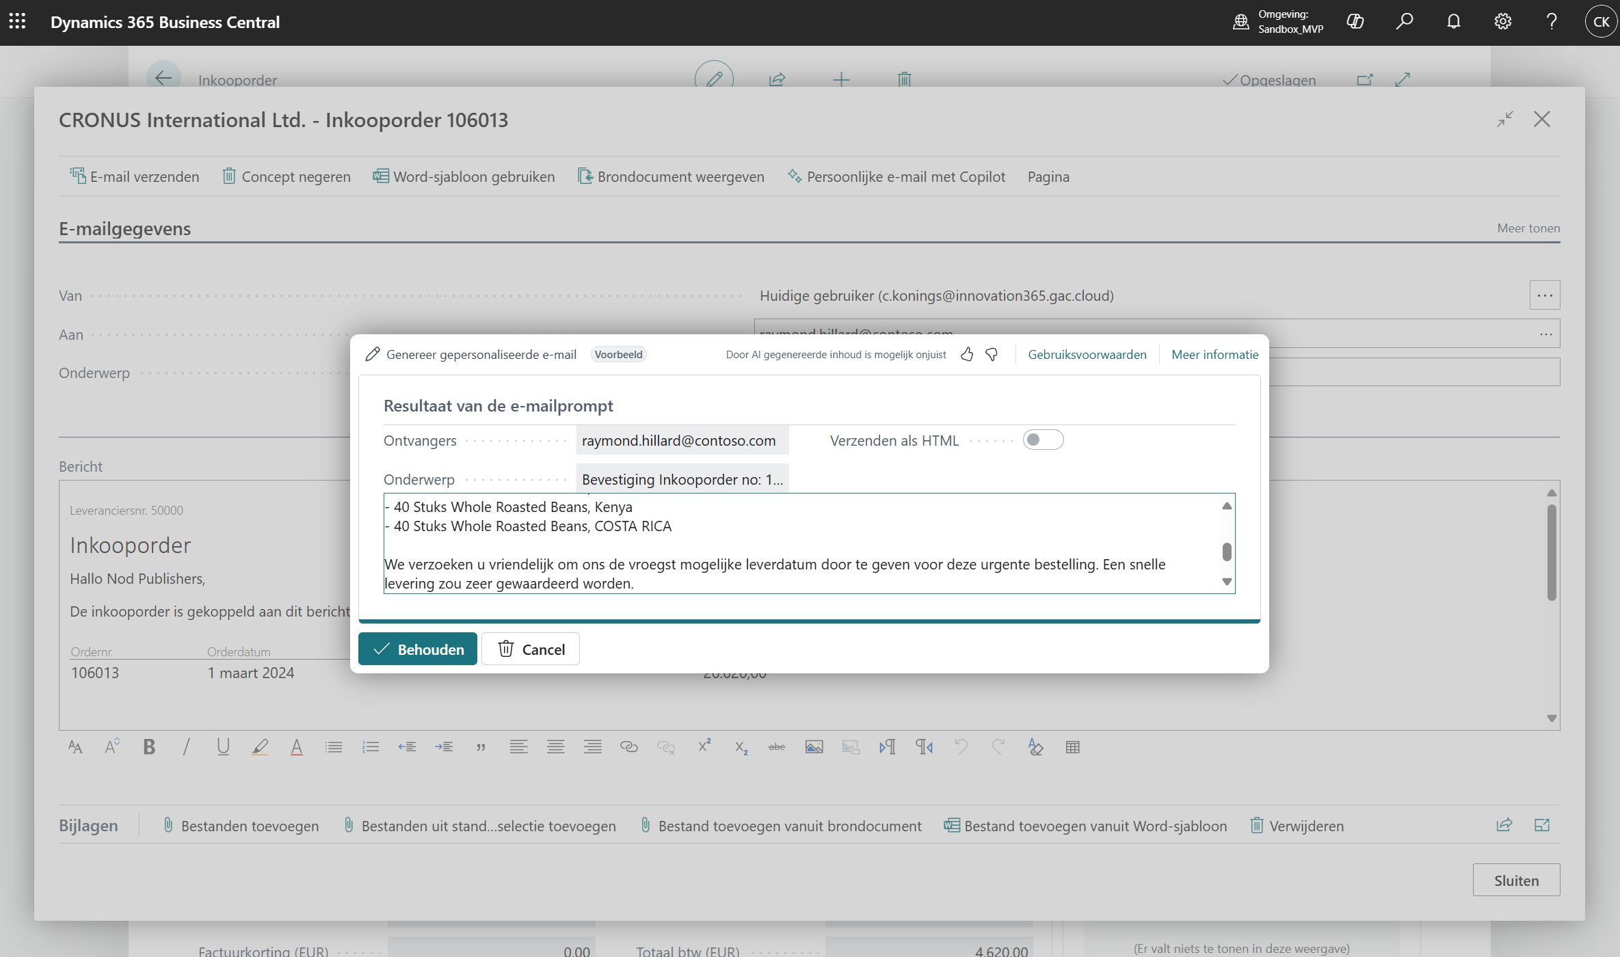Expand Meer tonen in E-mailgegevens
This screenshot has width=1620, height=957.
pyautogui.click(x=1528, y=228)
